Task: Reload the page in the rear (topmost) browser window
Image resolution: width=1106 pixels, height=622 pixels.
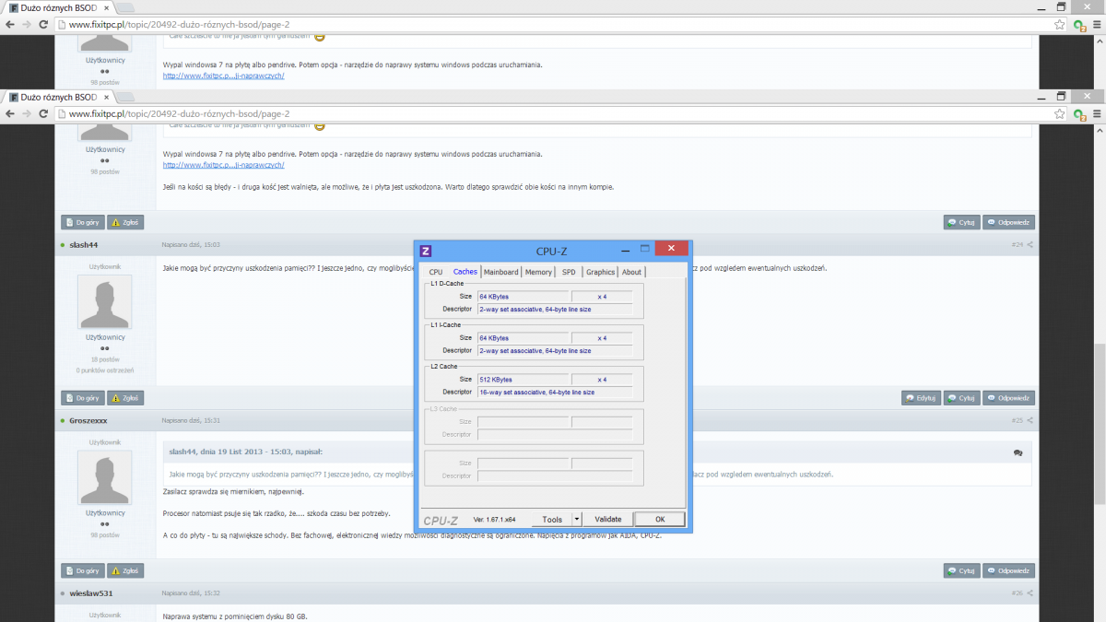Action: [x=43, y=24]
